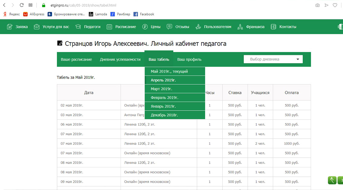This screenshot has width=343, height=190.
Task: Click the browser reload page icon
Action: coord(21,5)
